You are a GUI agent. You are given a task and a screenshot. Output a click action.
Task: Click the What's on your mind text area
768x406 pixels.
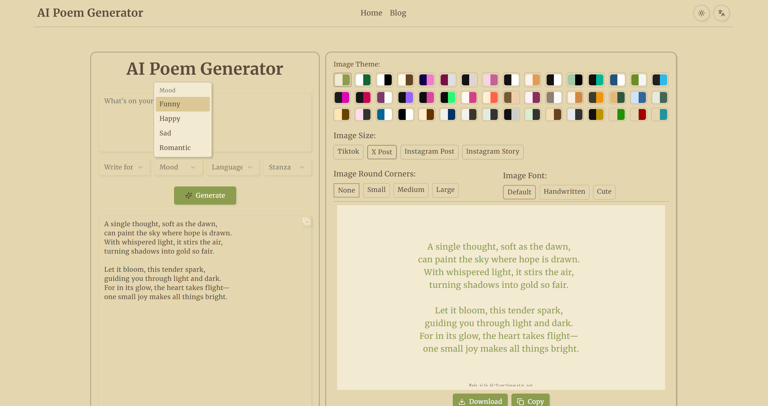[x=261, y=121]
